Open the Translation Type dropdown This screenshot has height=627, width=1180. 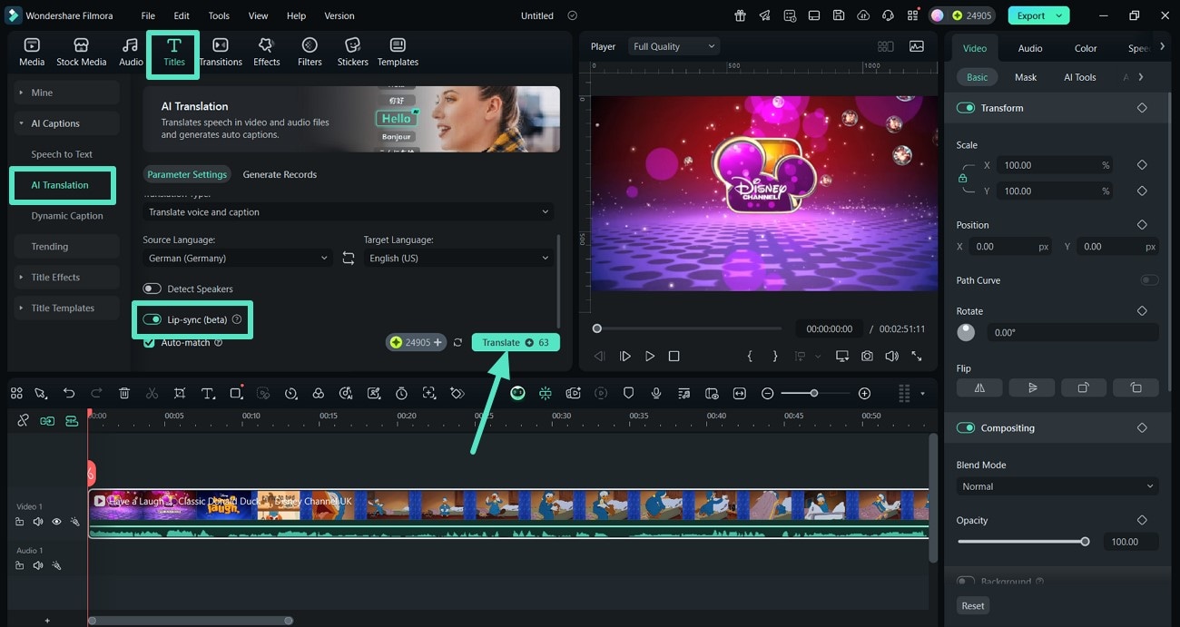point(349,211)
